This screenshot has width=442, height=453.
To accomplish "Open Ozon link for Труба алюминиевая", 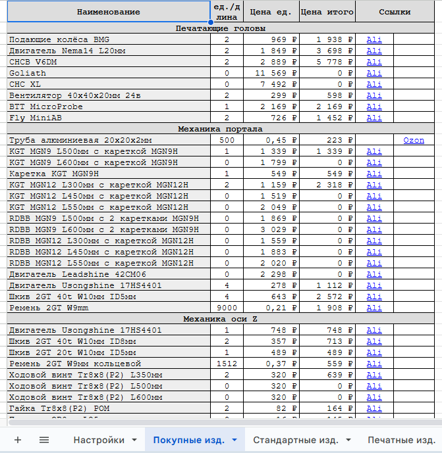I will tap(414, 141).
